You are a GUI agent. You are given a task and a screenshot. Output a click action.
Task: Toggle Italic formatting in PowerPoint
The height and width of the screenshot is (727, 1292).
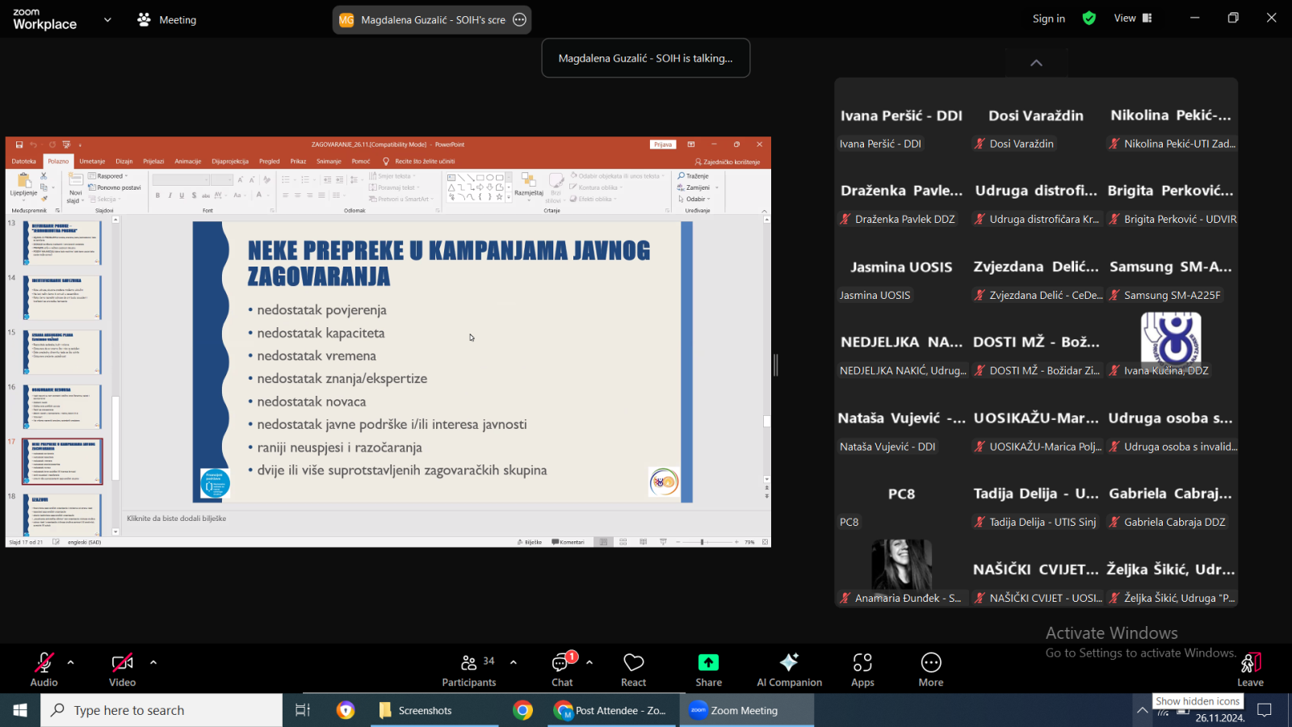coord(170,195)
